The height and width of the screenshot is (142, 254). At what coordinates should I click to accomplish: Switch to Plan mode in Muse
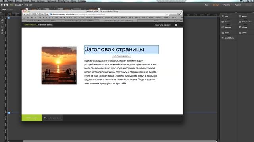pos(206,5)
